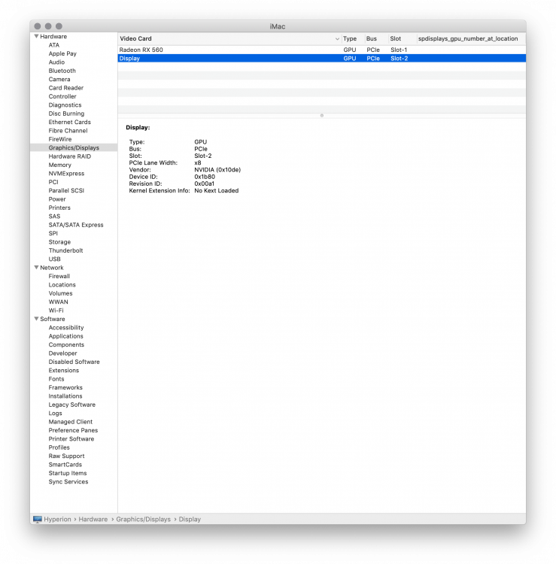Image resolution: width=556 pixels, height=564 pixels.
Task: Open Firewall under Network
Action: click(59, 276)
